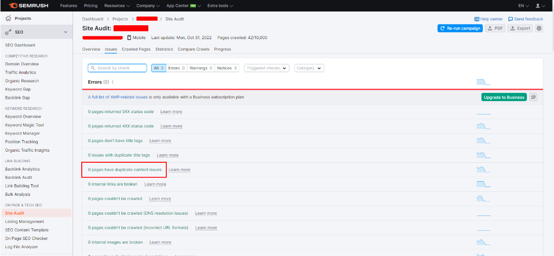Image resolution: width=554 pixels, height=256 pixels.
Task: Open the Triggered checks dropdown
Action: [x=266, y=68]
